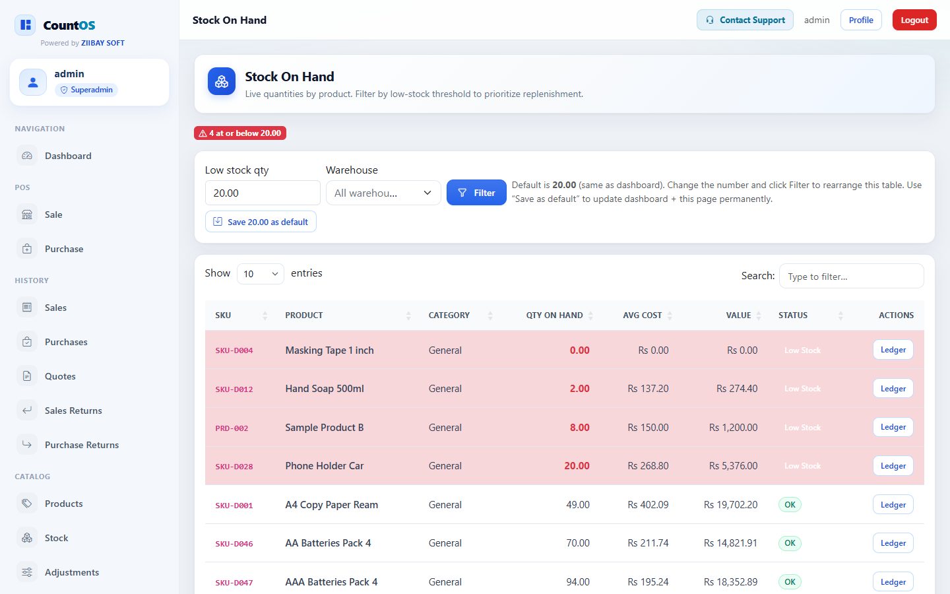Click the Sales Returns arrow icon
950x594 pixels.
click(27, 411)
